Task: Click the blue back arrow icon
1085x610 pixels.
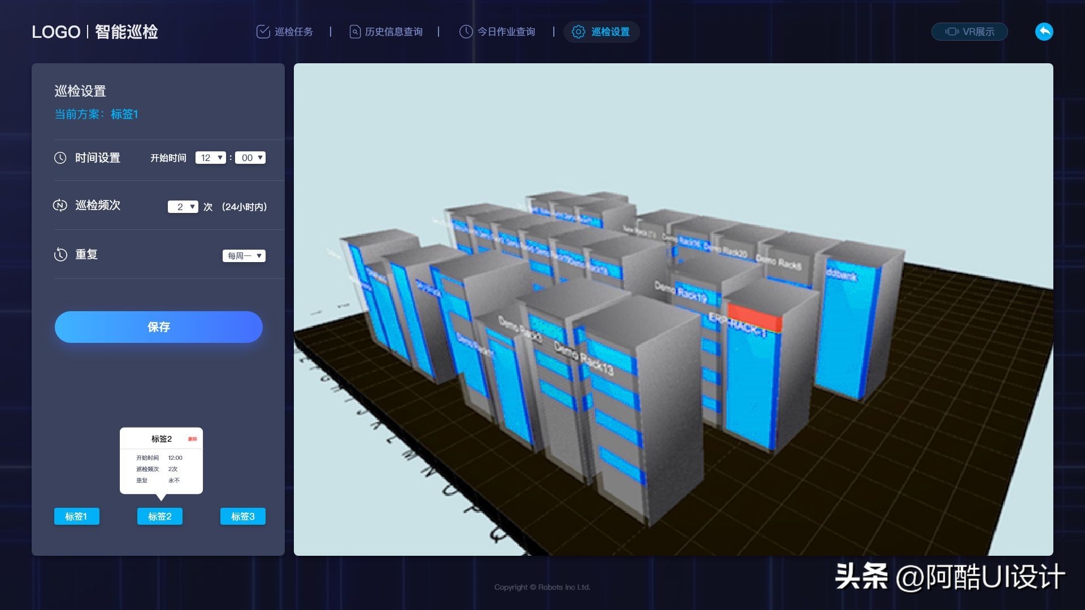Action: (1044, 32)
